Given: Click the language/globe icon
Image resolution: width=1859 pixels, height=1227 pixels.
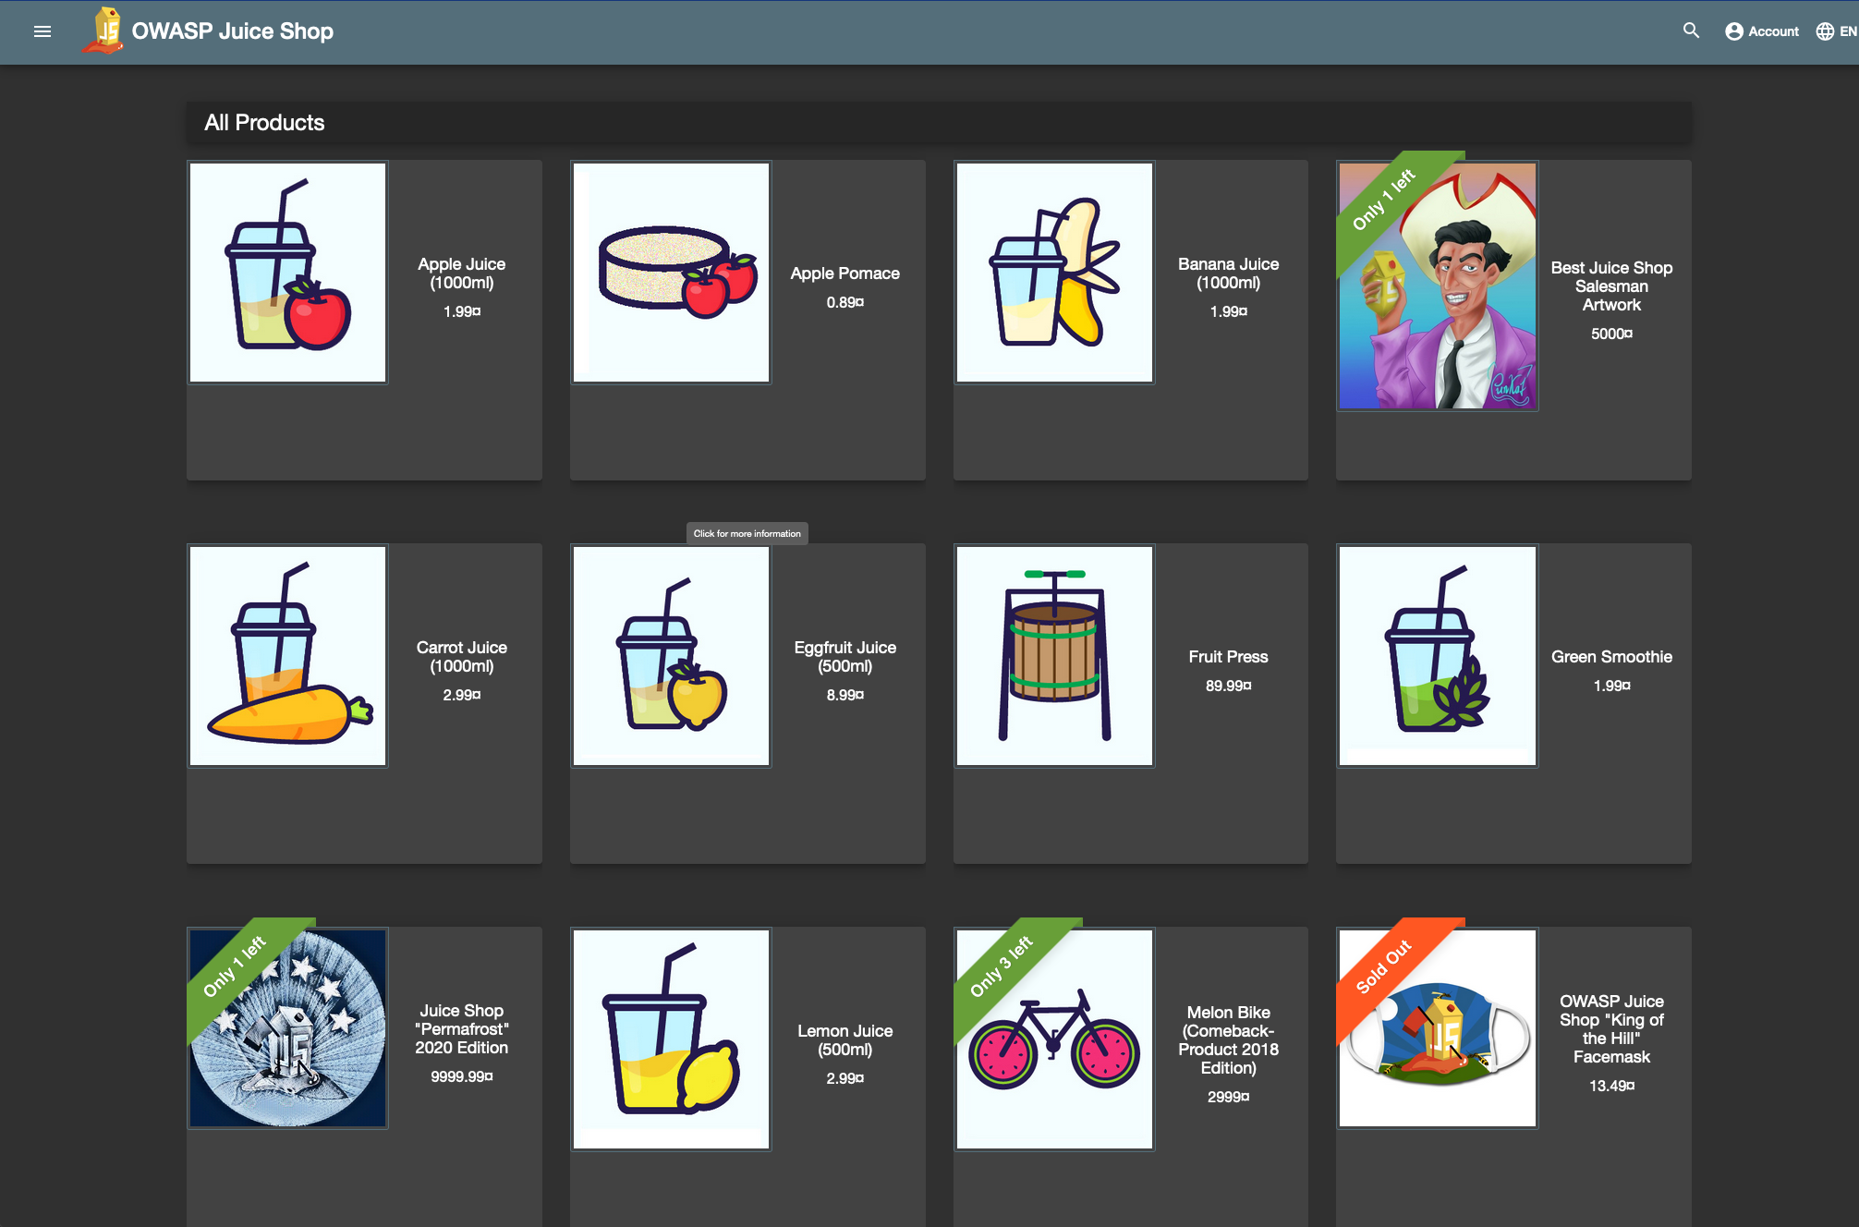Looking at the screenshot, I should point(1826,31).
